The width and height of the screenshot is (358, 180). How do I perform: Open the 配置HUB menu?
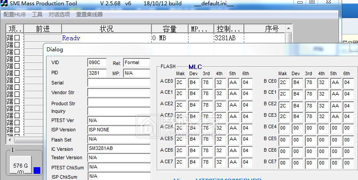(15, 14)
